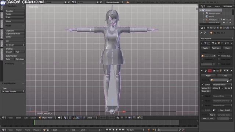Apply the Armature modifier
The width and height of the screenshot is (235, 132).
[205, 48]
